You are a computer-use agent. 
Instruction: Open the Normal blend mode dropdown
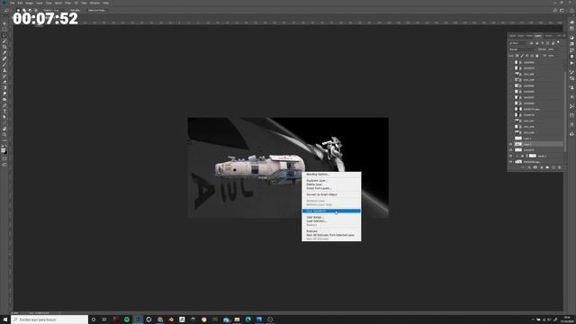coord(522,49)
